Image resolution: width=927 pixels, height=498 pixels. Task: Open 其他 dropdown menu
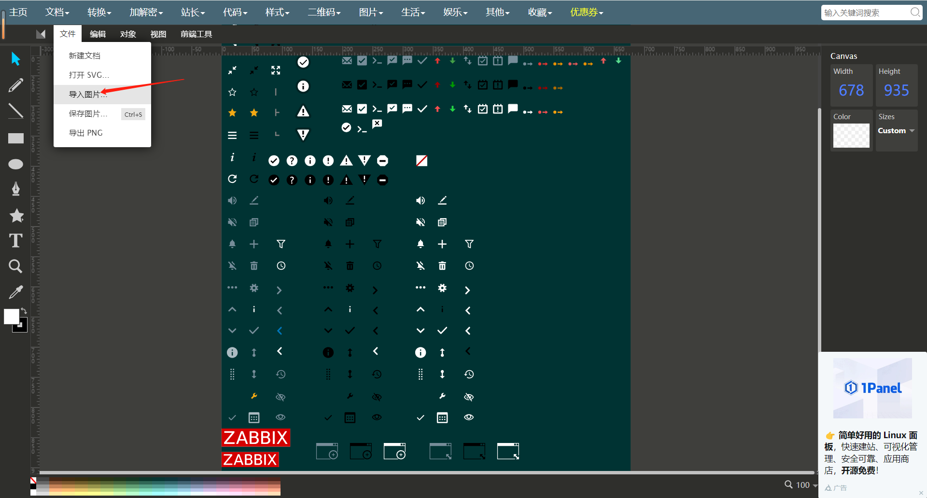tap(497, 12)
